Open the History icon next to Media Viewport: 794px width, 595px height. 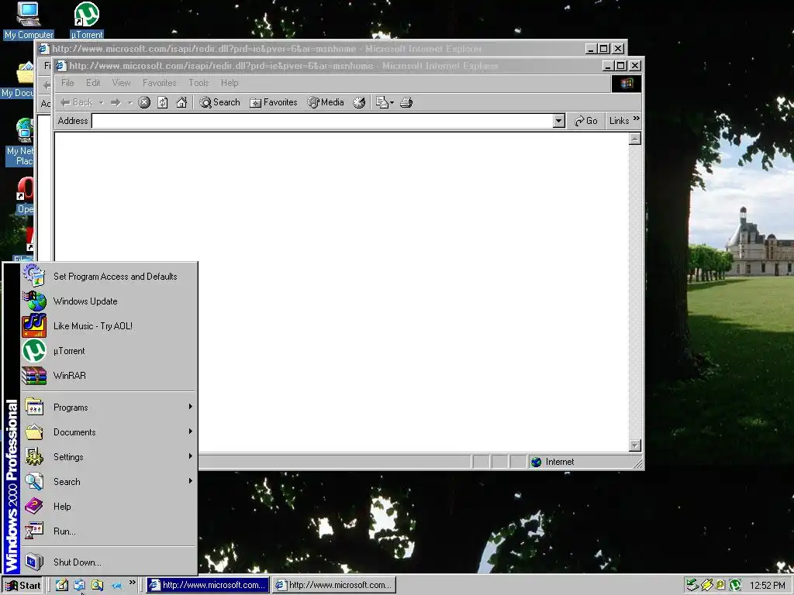(359, 102)
